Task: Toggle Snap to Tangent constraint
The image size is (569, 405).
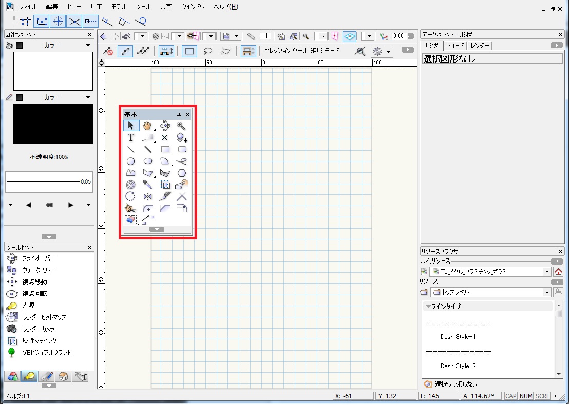Action: point(140,22)
